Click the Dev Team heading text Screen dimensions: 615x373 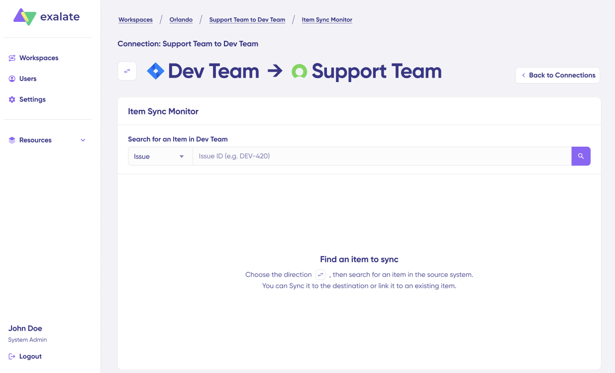(x=213, y=72)
